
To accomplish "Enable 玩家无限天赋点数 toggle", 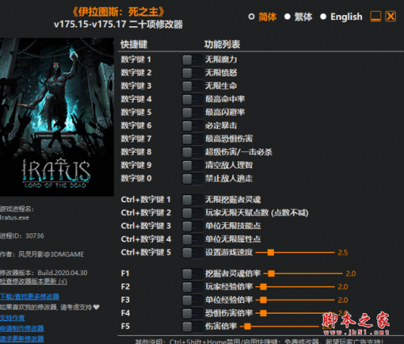I will [x=192, y=213].
